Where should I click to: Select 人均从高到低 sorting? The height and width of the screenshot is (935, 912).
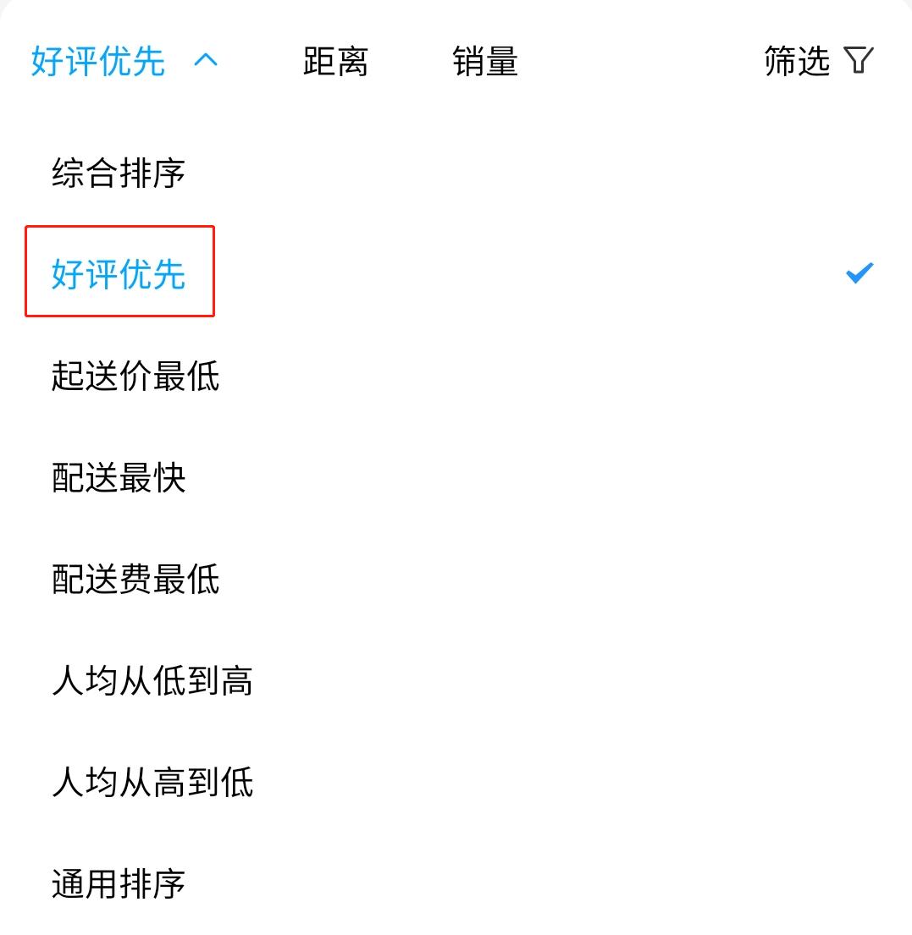152,783
